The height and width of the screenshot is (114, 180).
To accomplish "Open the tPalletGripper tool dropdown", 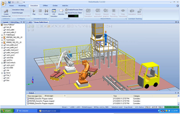I will click(87, 107).
